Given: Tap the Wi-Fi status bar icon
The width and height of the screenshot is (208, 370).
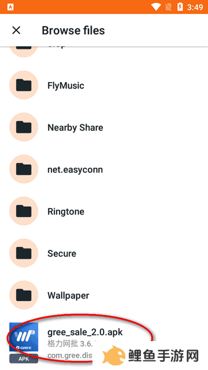Looking at the screenshot, I should (x=156, y=7).
